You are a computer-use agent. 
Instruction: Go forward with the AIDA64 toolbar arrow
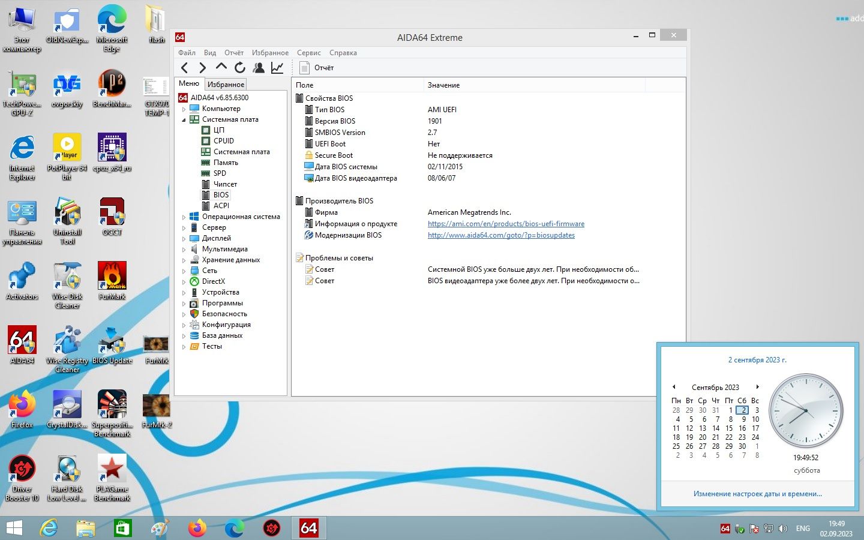(203, 68)
